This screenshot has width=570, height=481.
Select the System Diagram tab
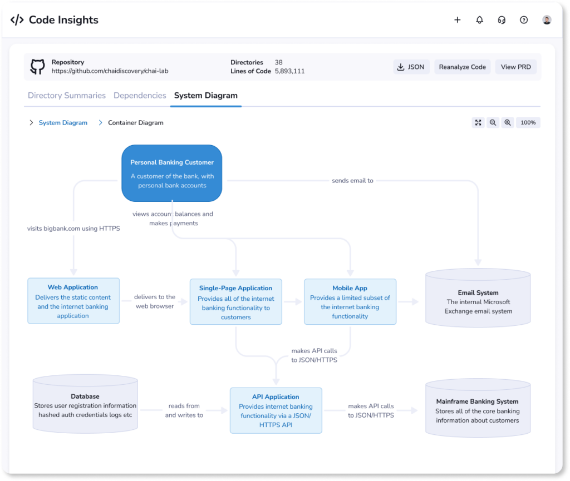[x=206, y=96]
